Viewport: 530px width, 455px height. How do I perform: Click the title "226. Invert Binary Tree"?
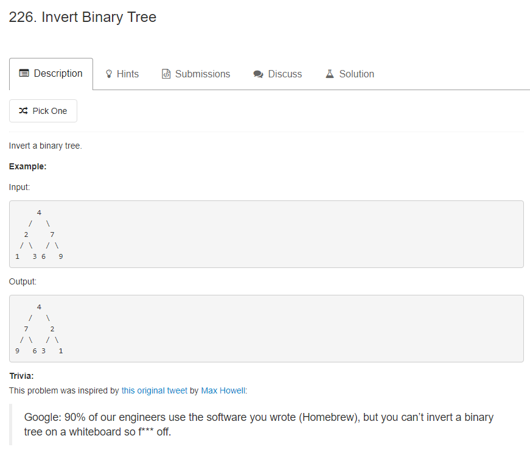[82, 17]
